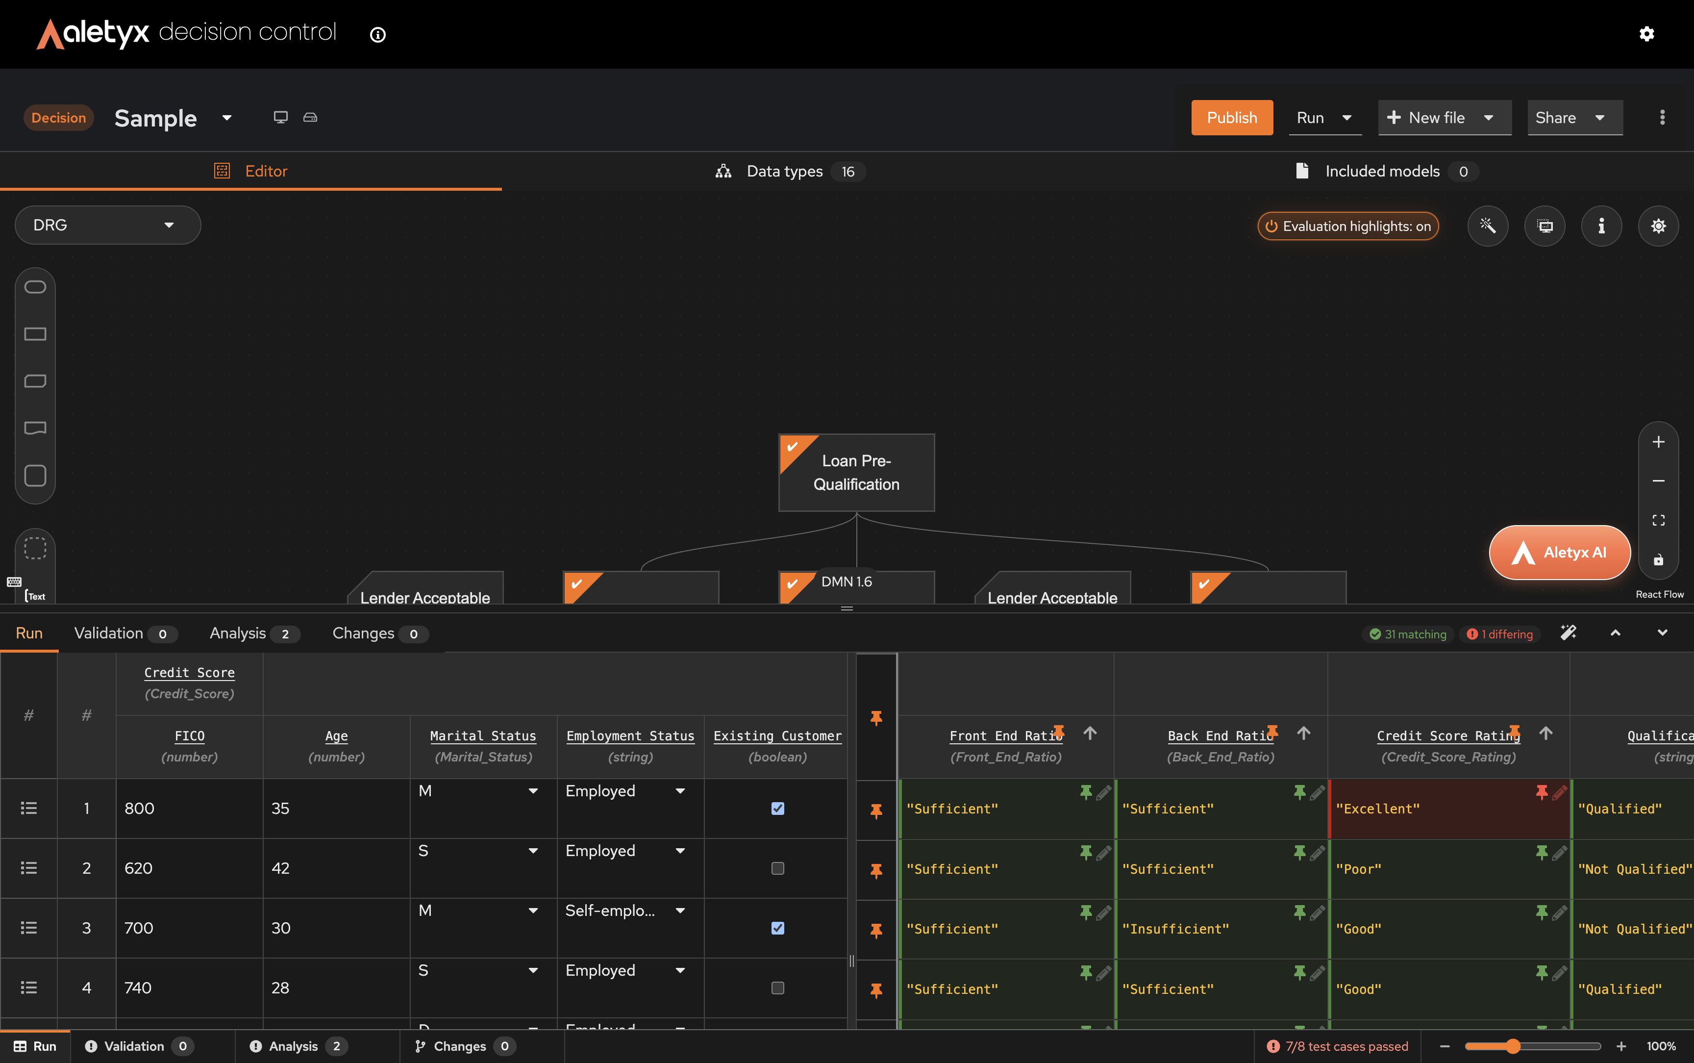
Task: Toggle Evaluation highlights on button
Action: [1347, 226]
